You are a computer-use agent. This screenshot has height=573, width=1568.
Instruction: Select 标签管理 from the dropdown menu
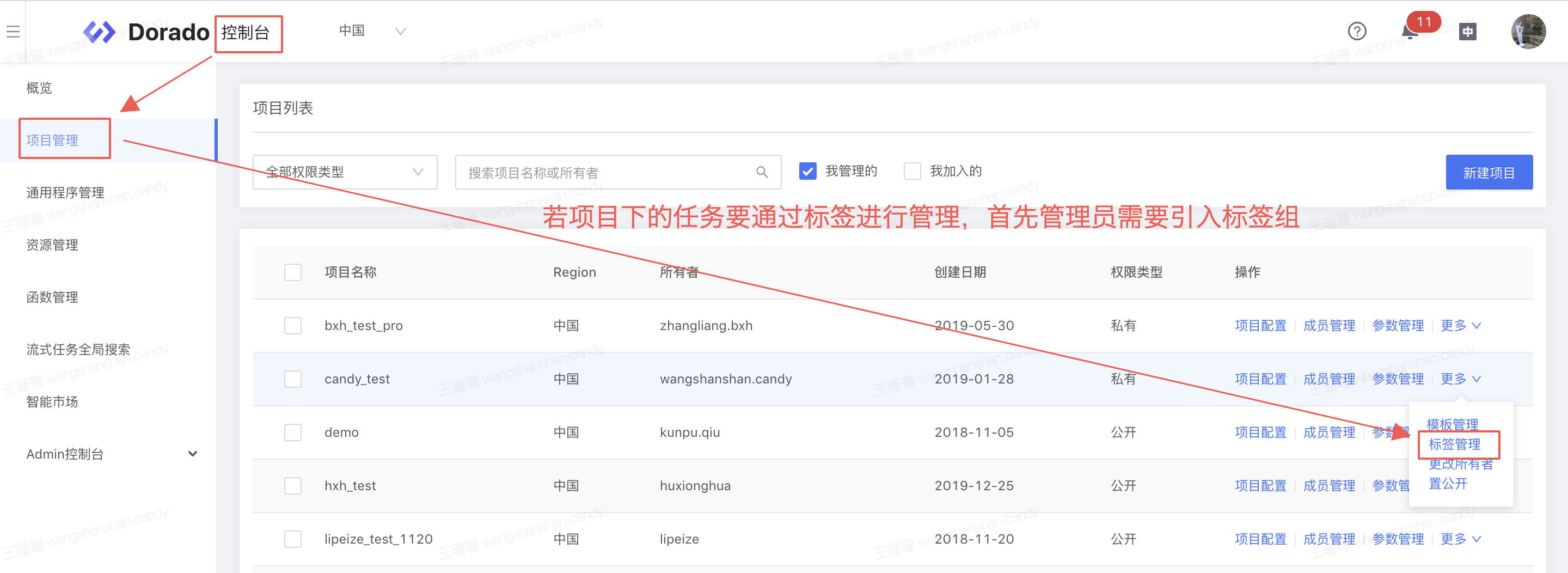click(1454, 444)
